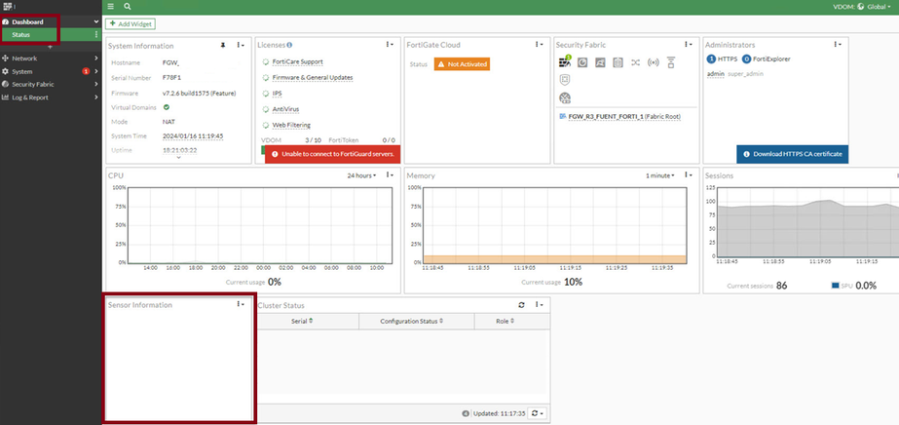Image resolution: width=899 pixels, height=425 pixels.
Task: Click the System Time value
Action: tap(193, 136)
